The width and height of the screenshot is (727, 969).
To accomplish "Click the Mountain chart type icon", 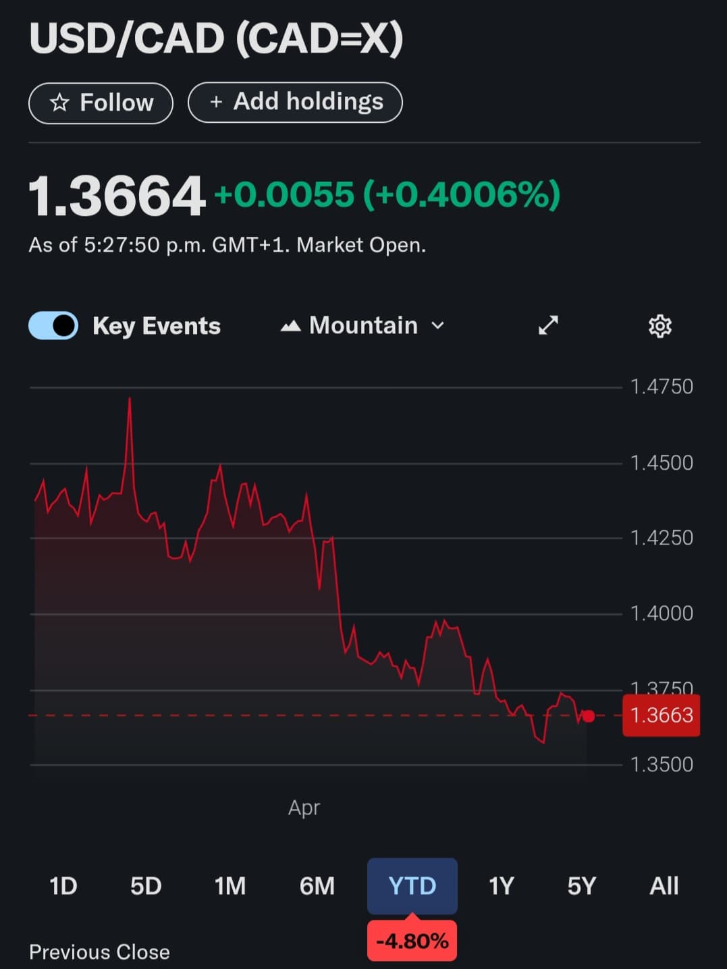I will (x=290, y=327).
